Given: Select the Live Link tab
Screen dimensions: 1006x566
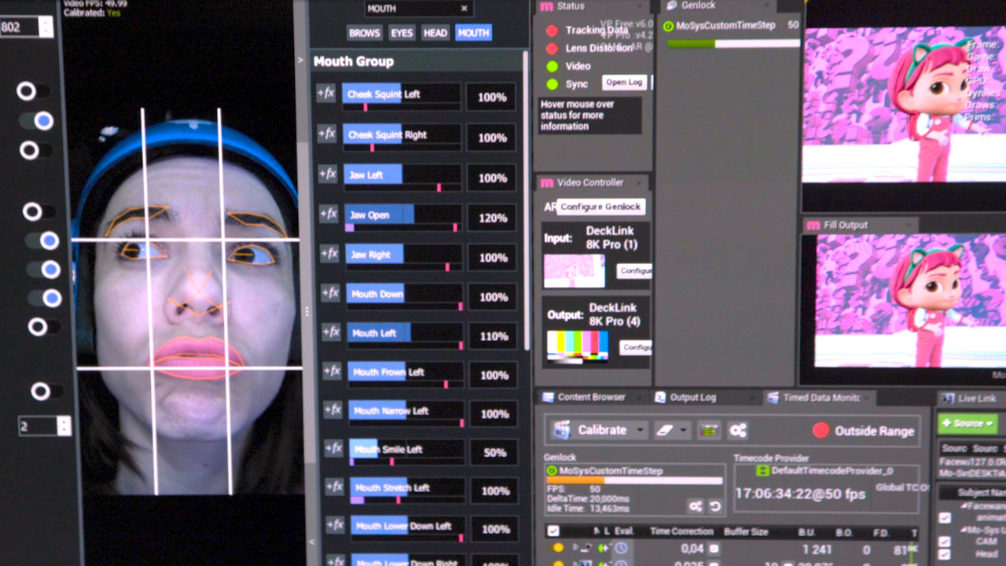Looking at the screenshot, I should click(x=971, y=399).
